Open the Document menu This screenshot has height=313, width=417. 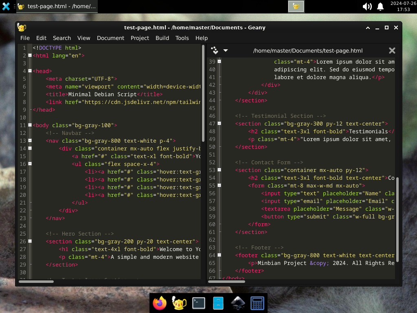[110, 38]
